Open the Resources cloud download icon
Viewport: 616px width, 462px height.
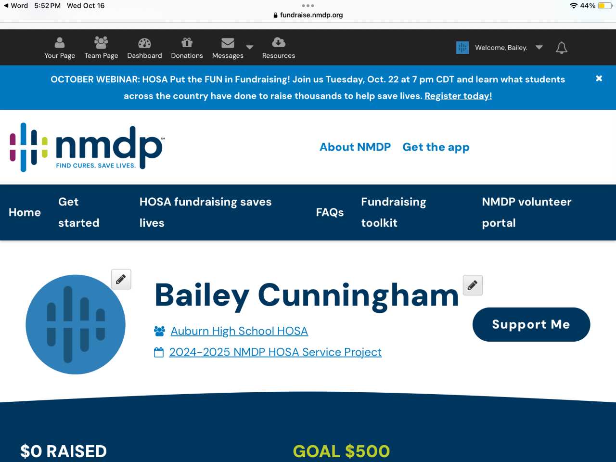click(x=279, y=42)
